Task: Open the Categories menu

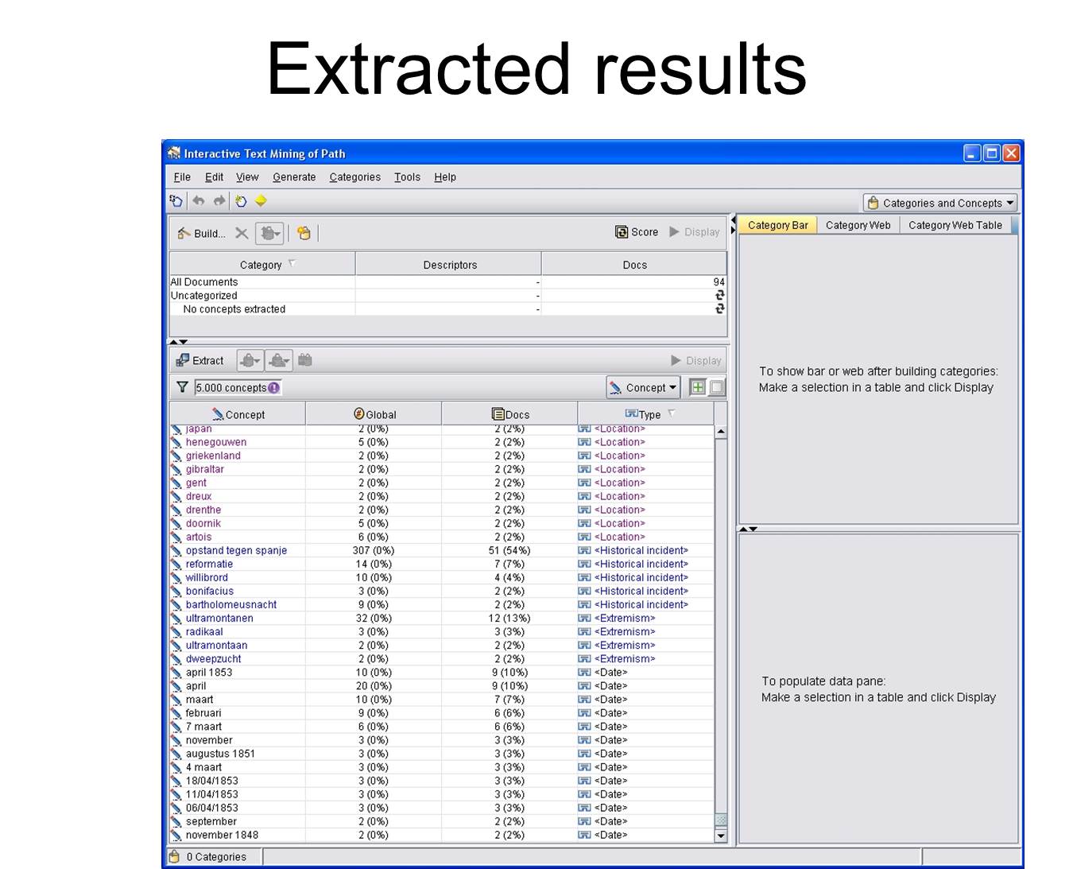Action: (354, 177)
